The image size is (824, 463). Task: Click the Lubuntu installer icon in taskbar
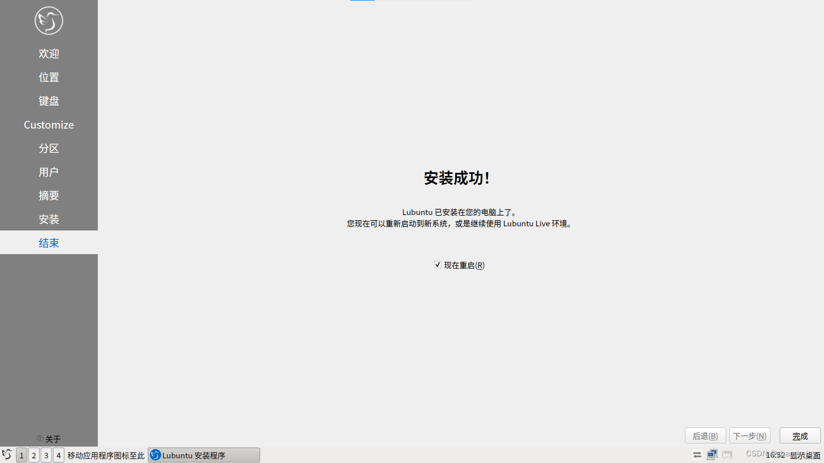tap(156, 455)
